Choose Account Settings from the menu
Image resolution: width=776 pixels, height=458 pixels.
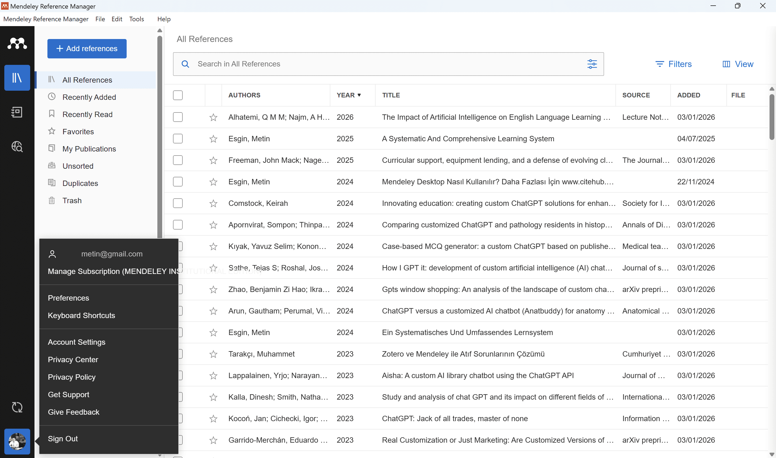pos(76,342)
